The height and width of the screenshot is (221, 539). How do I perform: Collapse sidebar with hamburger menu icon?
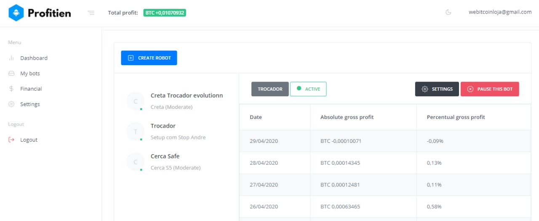point(91,13)
